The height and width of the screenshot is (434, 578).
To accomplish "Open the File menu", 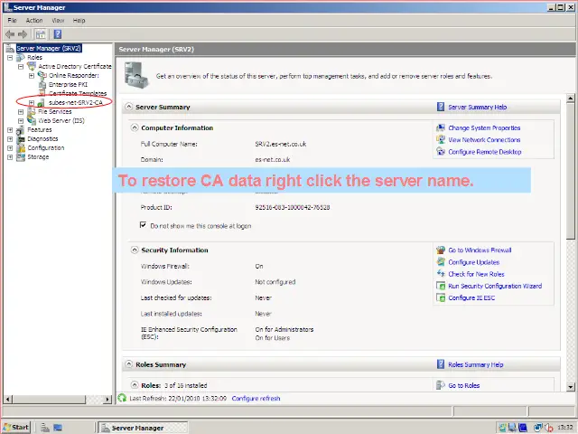I will (x=12, y=20).
